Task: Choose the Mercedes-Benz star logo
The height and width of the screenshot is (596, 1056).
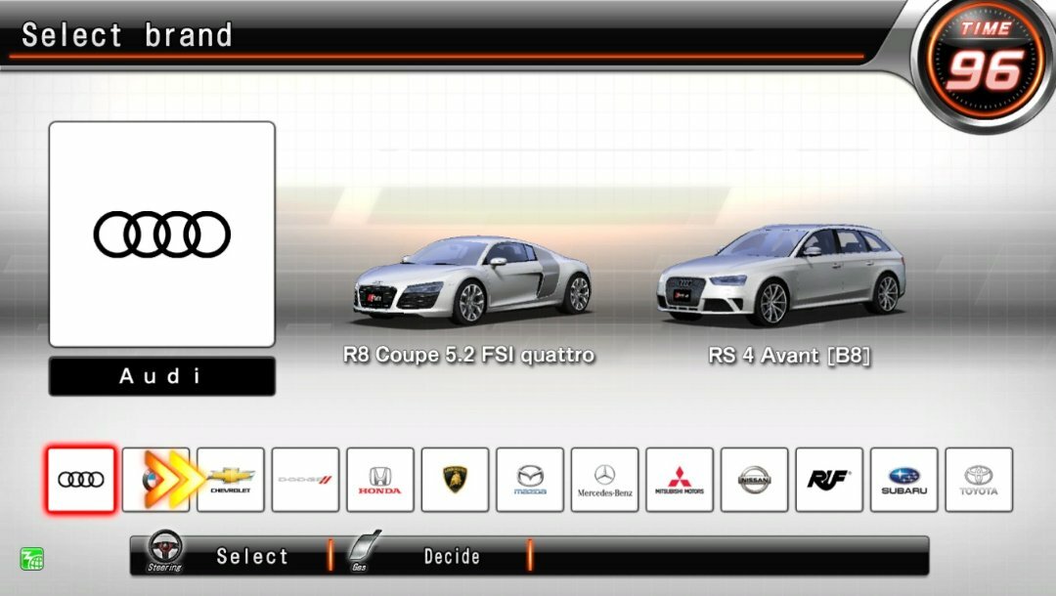Action: click(605, 480)
